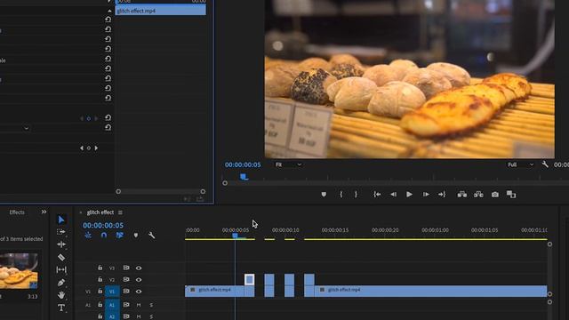Hide V1 track output eye
This screenshot has height=320, width=569.
pyautogui.click(x=139, y=292)
